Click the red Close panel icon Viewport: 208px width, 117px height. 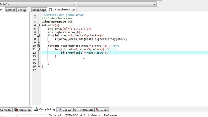click(97, 110)
